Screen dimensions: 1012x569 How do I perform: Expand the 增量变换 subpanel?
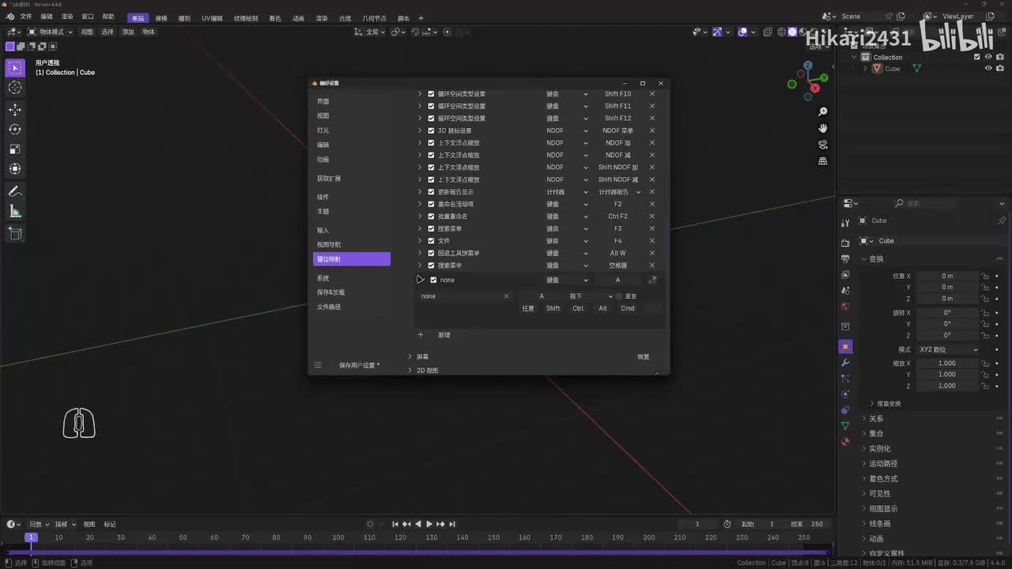[x=885, y=404]
